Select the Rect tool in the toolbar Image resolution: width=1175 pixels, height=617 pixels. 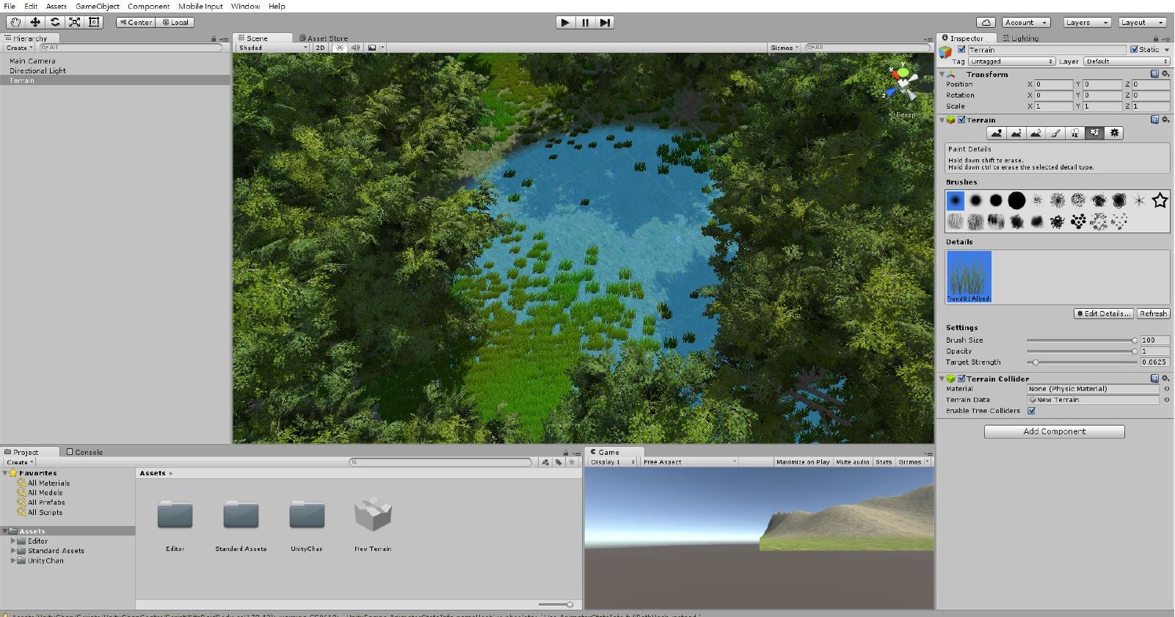[94, 22]
